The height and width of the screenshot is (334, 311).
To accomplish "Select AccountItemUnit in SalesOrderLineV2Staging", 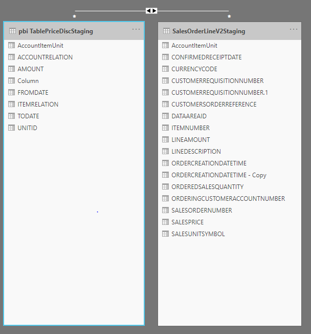I will 194,46.
